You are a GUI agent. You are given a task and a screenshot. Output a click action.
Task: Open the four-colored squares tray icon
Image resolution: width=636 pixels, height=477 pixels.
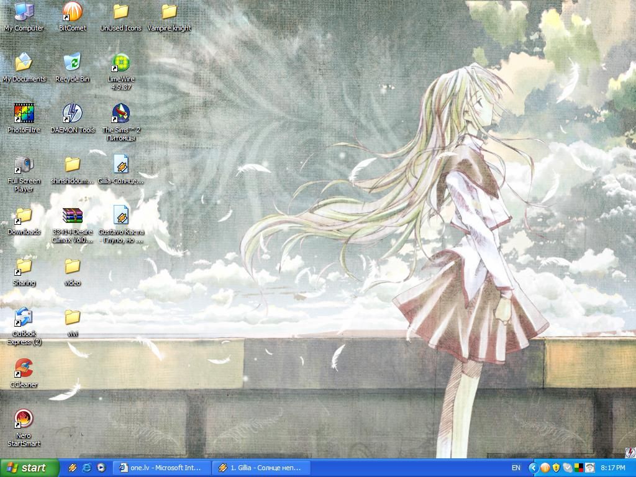[x=579, y=468]
